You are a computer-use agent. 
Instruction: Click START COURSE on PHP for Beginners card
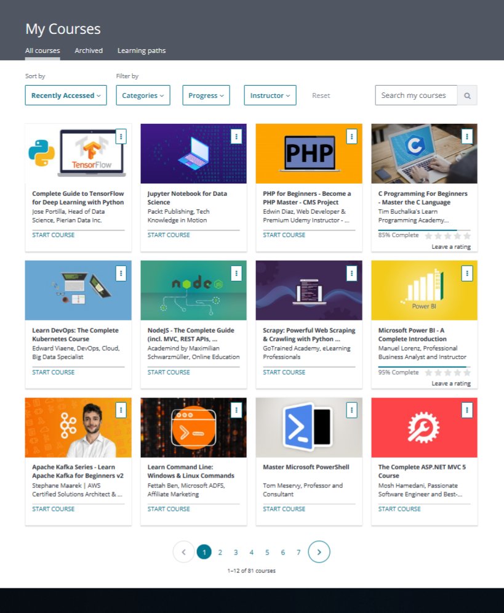tap(284, 235)
